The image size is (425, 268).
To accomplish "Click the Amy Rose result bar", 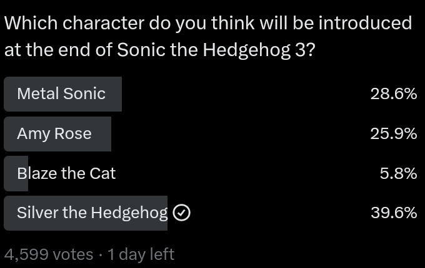I will coord(57,134).
